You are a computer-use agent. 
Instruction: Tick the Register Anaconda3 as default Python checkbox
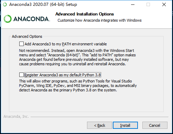click(x=21, y=75)
